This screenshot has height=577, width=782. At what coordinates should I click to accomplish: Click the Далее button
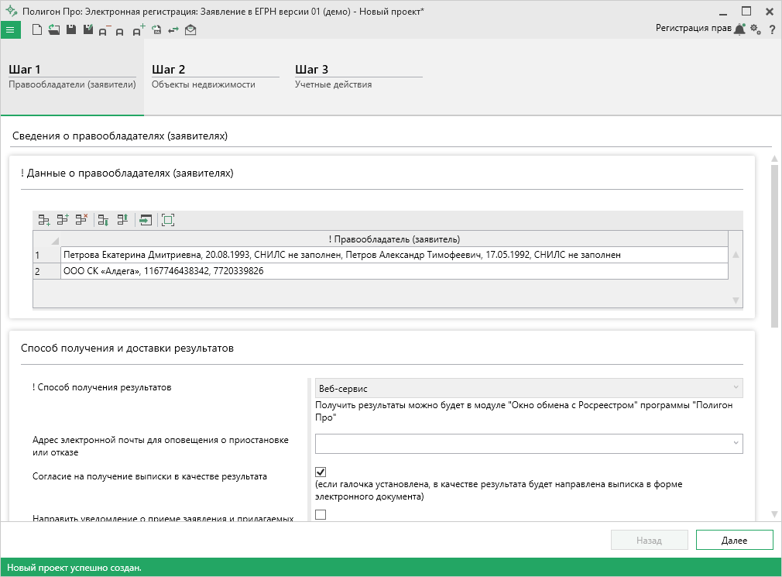click(x=734, y=541)
